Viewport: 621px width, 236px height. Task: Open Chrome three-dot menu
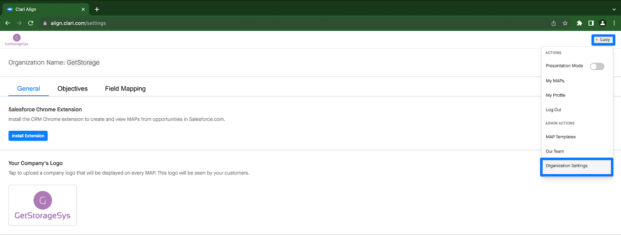point(614,23)
